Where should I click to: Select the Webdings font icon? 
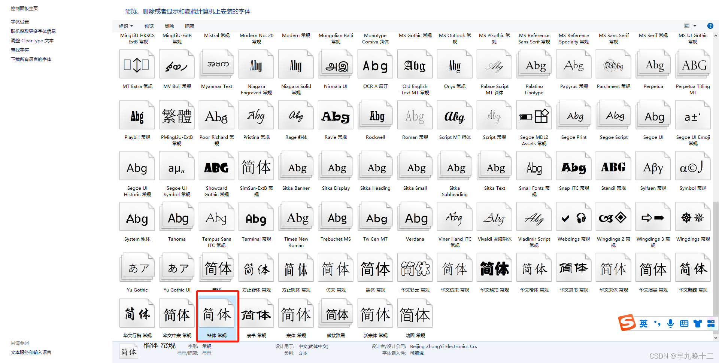click(x=574, y=217)
